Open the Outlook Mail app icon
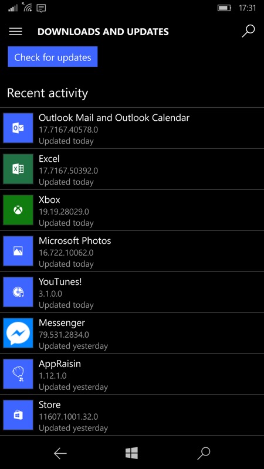 click(x=18, y=128)
